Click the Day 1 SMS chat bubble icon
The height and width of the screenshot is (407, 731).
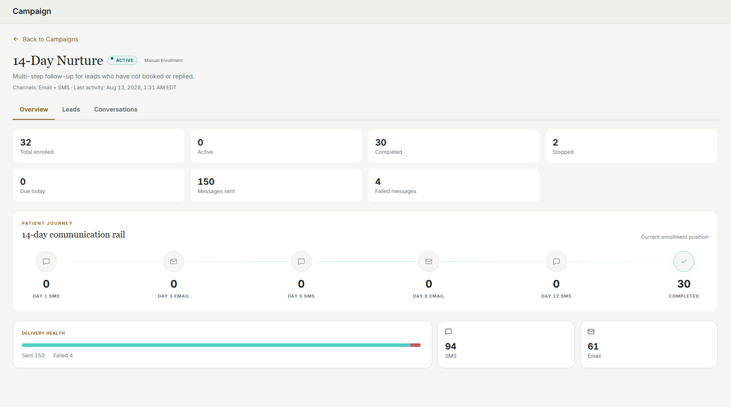(x=46, y=261)
